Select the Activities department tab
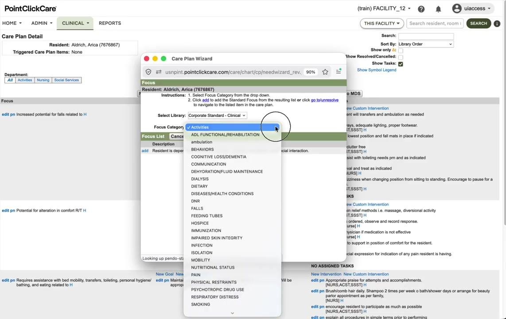Viewport: 506px width, 319px height. [x=25, y=80]
